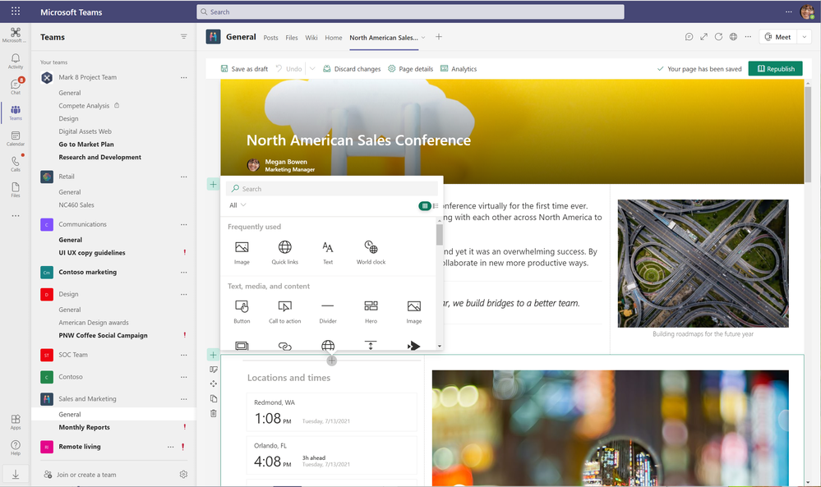Insert the Image web part under Frequently used

242,252
